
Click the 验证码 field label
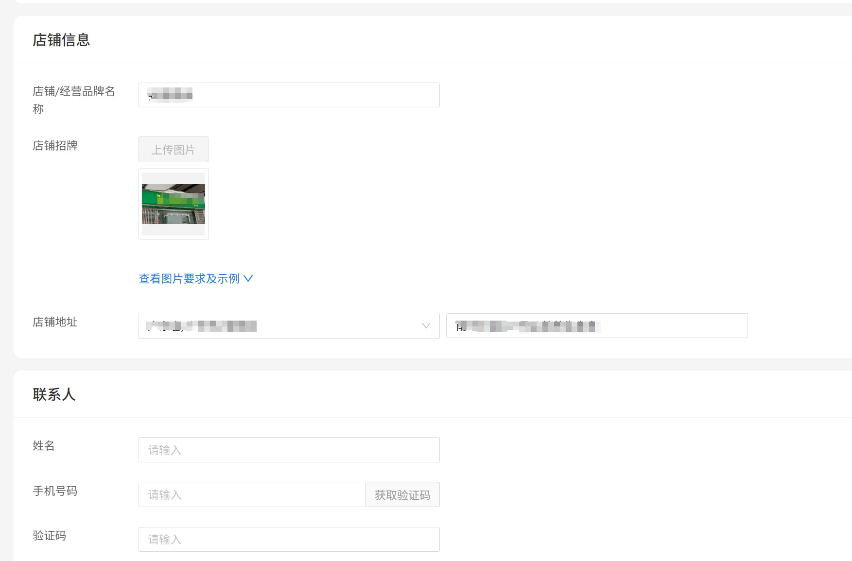(x=49, y=536)
